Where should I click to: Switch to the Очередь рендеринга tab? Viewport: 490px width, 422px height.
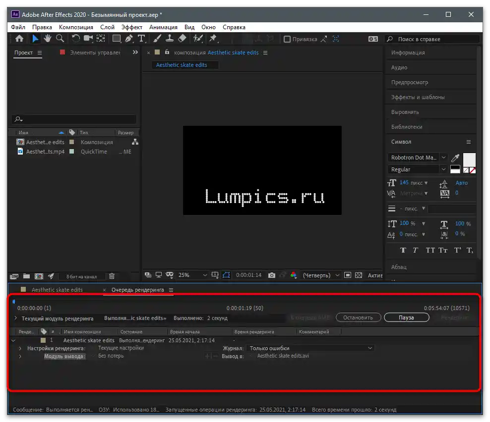coord(137,290)
